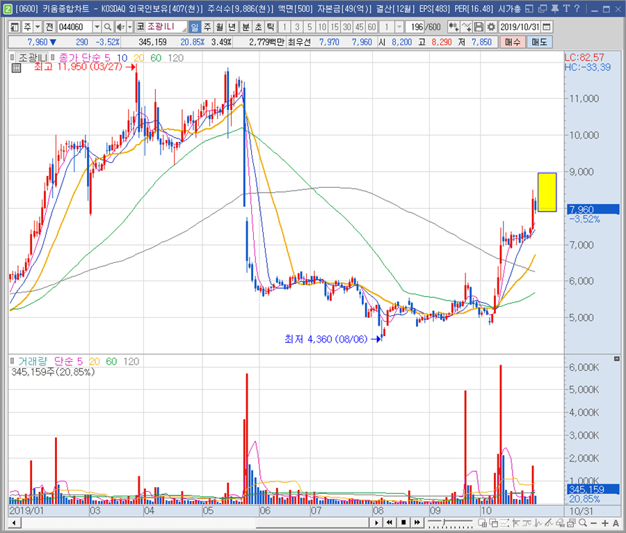The height and width of the screenshot is (533, 626).
Task: Play the chart replay
Action: point(376,523)
